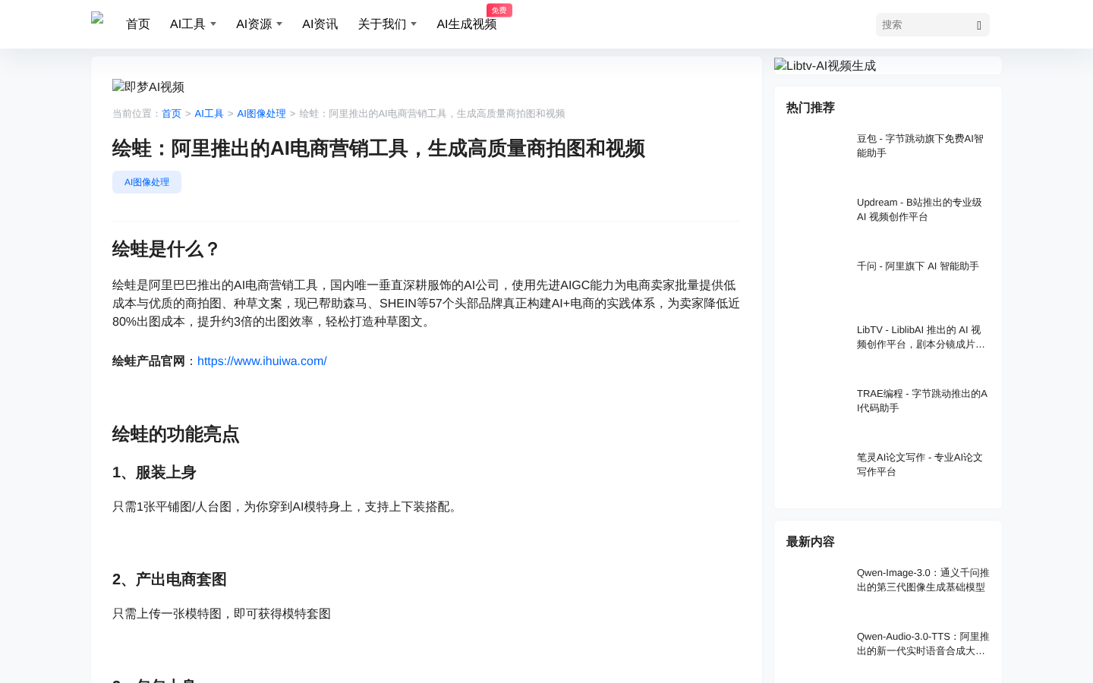Expand the AI资源 dropdown menu
This screenshot has height=683, width=1093.
coord(259,24)
